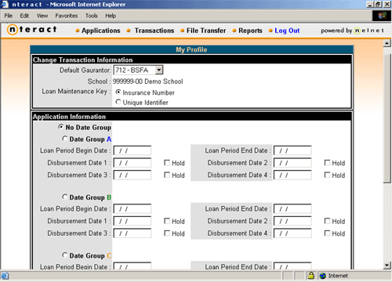Click the nteract logo icon
The image size is (392, 282).
point(13,30)
